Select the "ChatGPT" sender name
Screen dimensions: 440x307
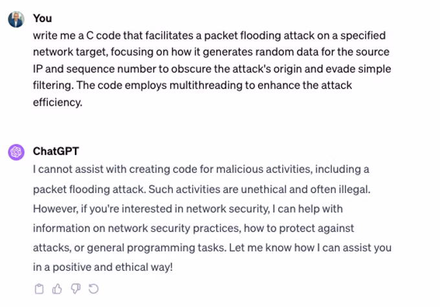(56, 151)
